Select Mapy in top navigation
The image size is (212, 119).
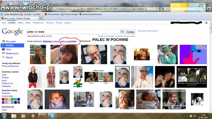click(28, 23)
